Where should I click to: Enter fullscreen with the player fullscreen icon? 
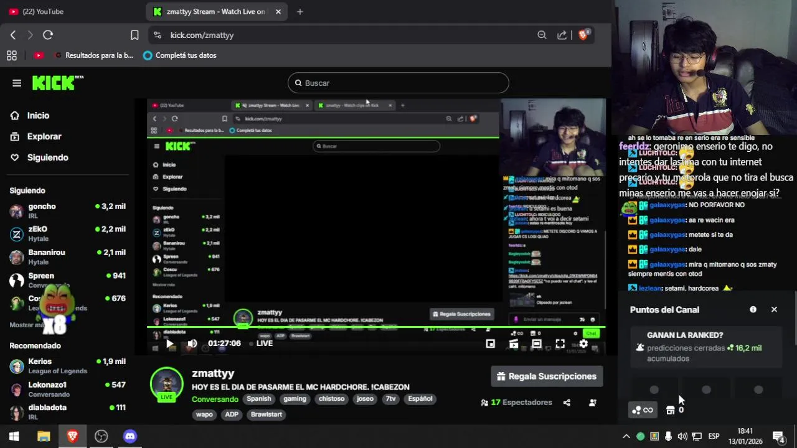(560, 343)
